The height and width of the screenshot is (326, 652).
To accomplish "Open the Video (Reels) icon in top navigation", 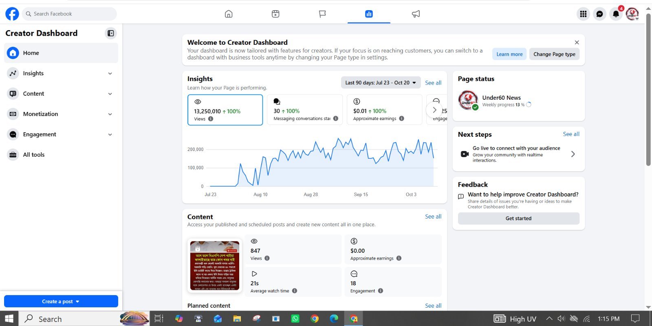I will click(275, 14).
